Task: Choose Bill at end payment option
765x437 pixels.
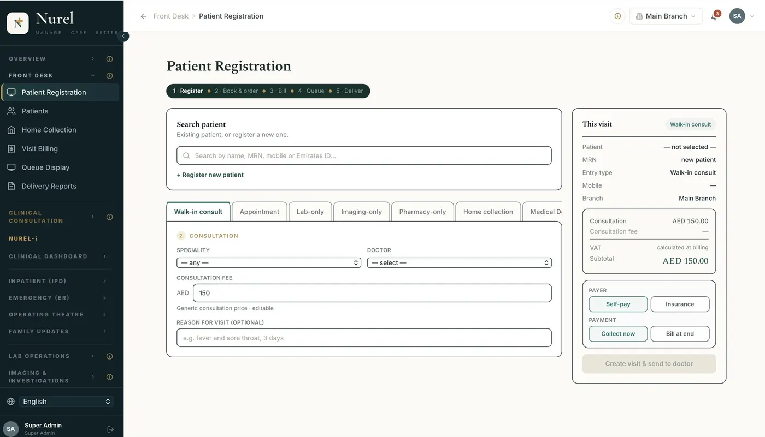Action: pos(680,333)
